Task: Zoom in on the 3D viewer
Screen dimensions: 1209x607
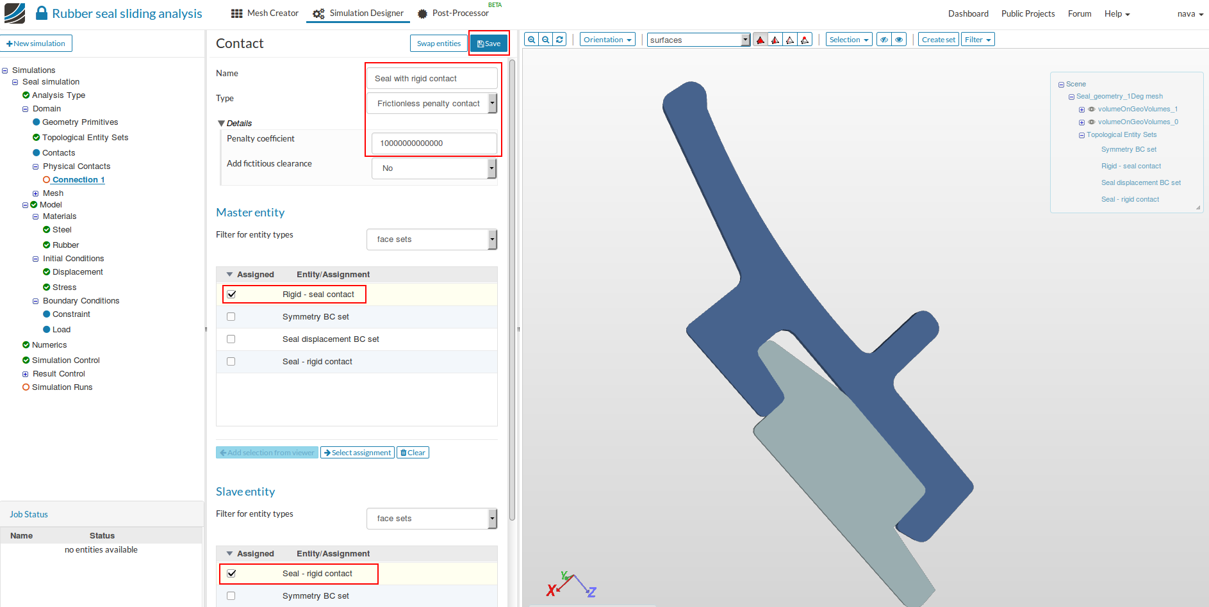Action: click(x=531, y=40)
